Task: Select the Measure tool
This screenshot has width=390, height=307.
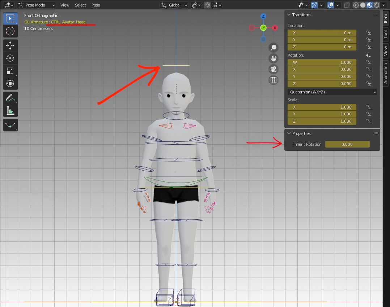Action: [10, 111]
